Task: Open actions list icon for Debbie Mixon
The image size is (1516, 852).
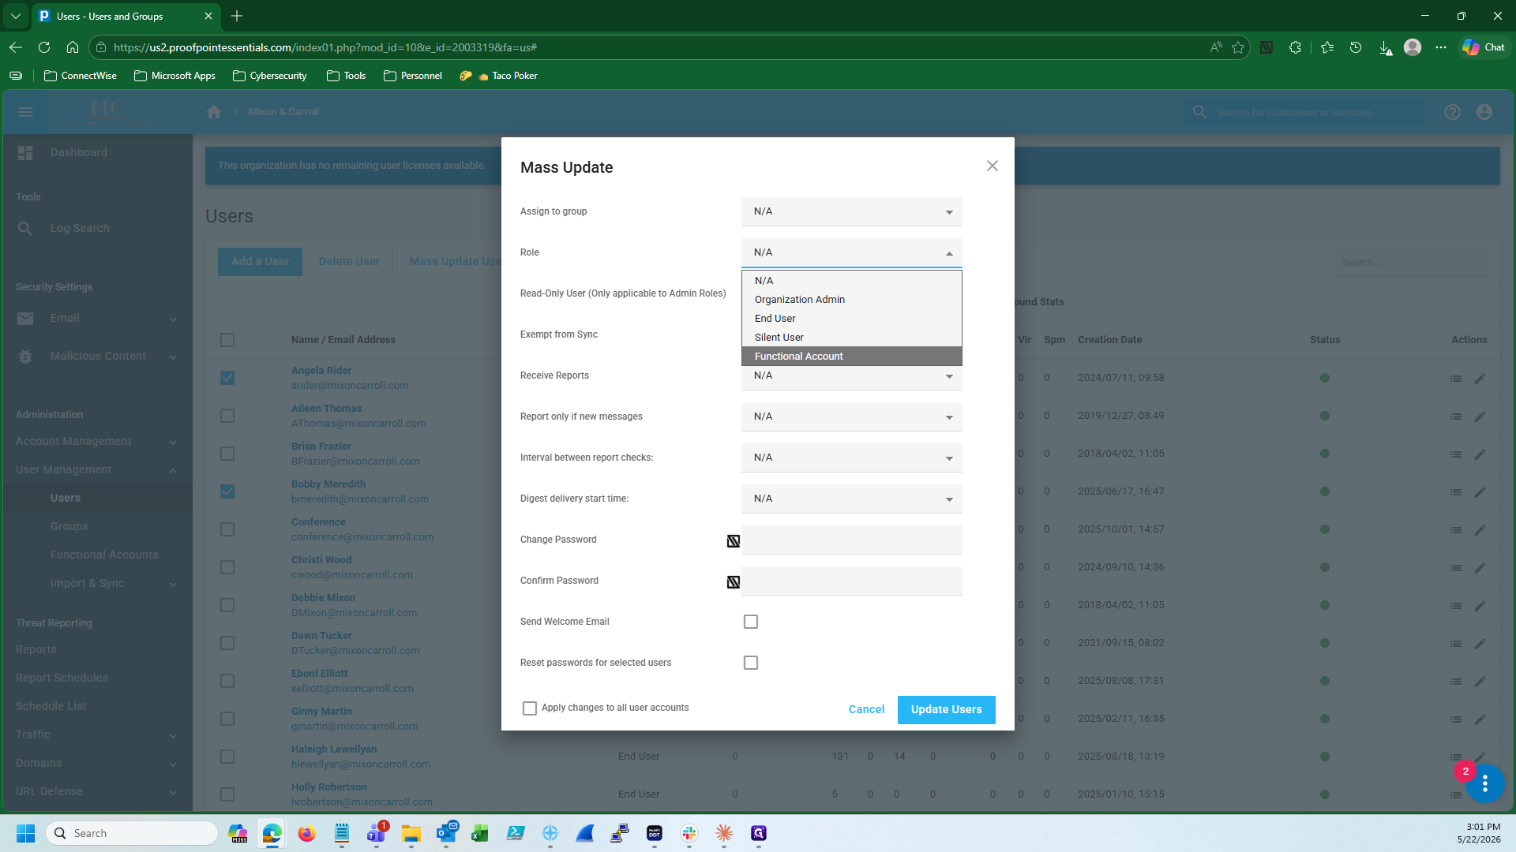Action: 1456,606
